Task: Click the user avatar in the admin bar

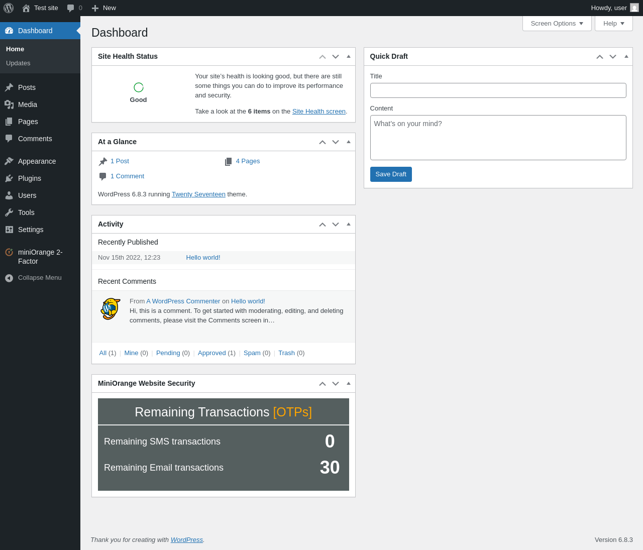Action: tap(634, 8)
